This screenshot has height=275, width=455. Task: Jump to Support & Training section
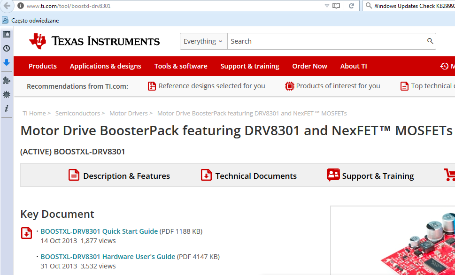(x=378, y=176)
